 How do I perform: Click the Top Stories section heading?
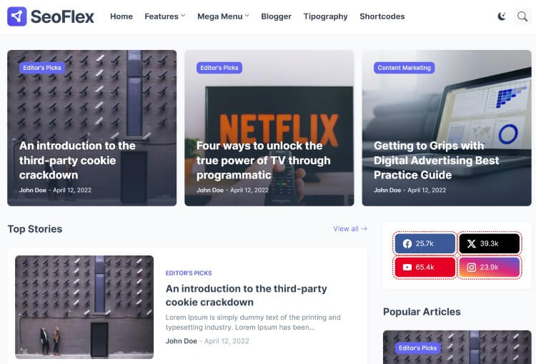pos(35,229)
